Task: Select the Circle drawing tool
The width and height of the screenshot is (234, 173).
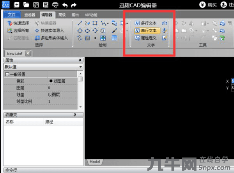Action: (x=80, y=31)
